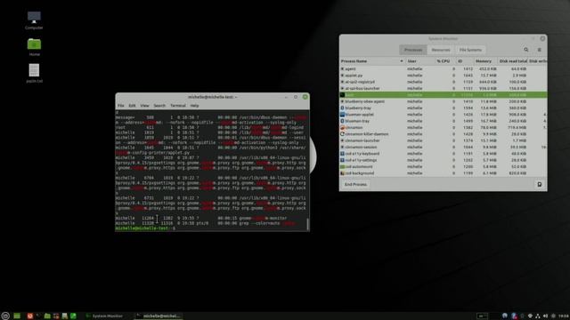
Task: Click the End Process button
Action: point(355,184)
